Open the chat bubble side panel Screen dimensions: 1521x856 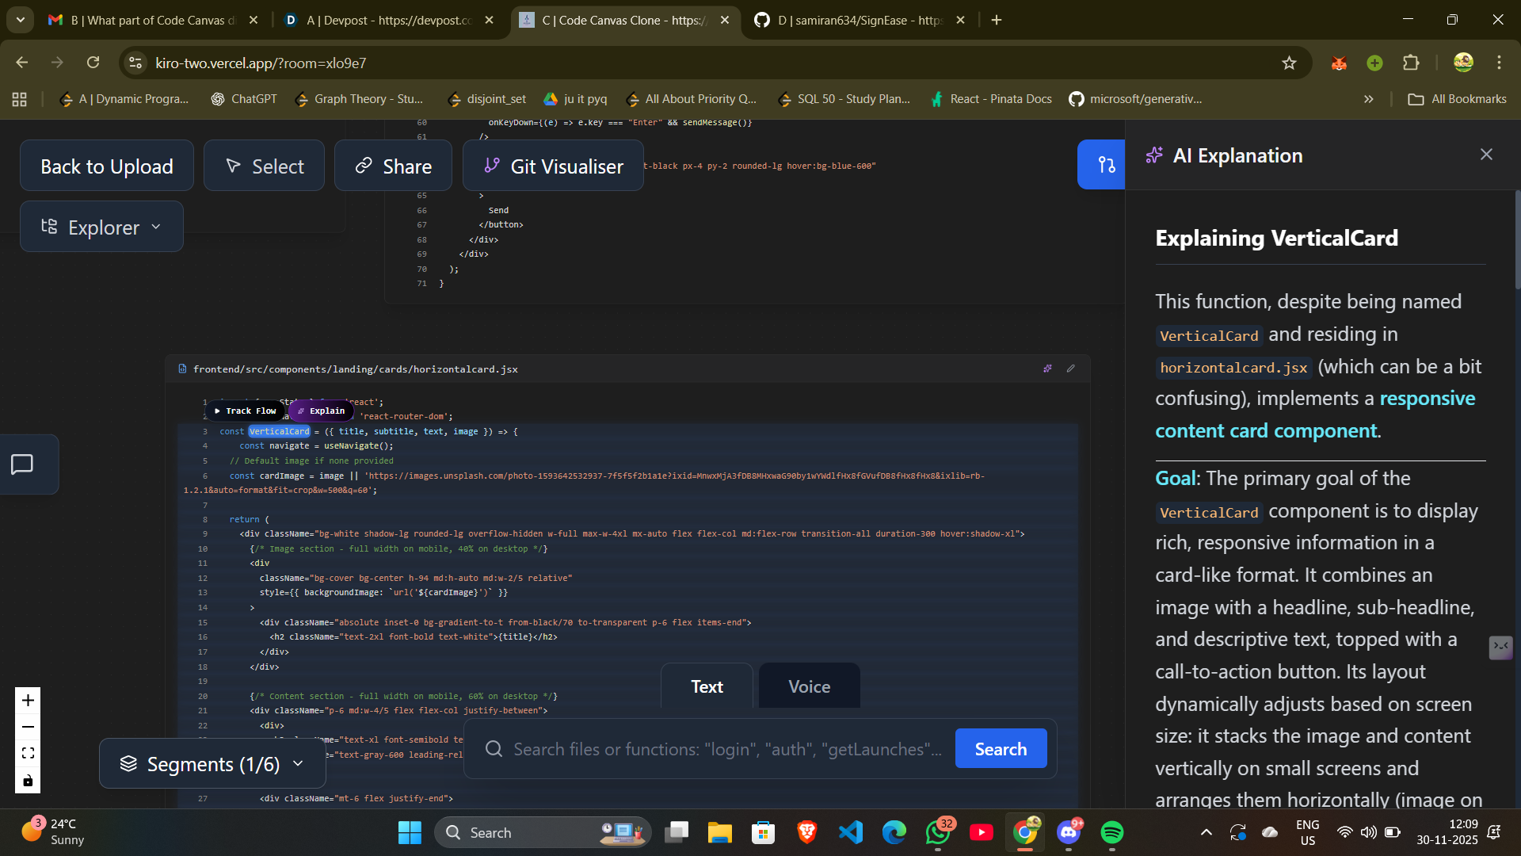pos(22,464)
